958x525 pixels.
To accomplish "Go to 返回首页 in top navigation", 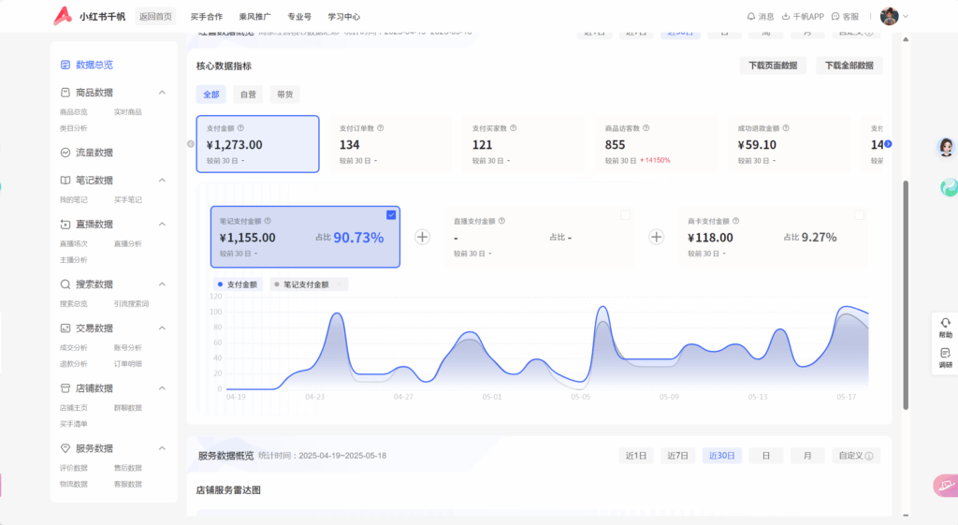I will pyautogui.click(x=155, y=17).
